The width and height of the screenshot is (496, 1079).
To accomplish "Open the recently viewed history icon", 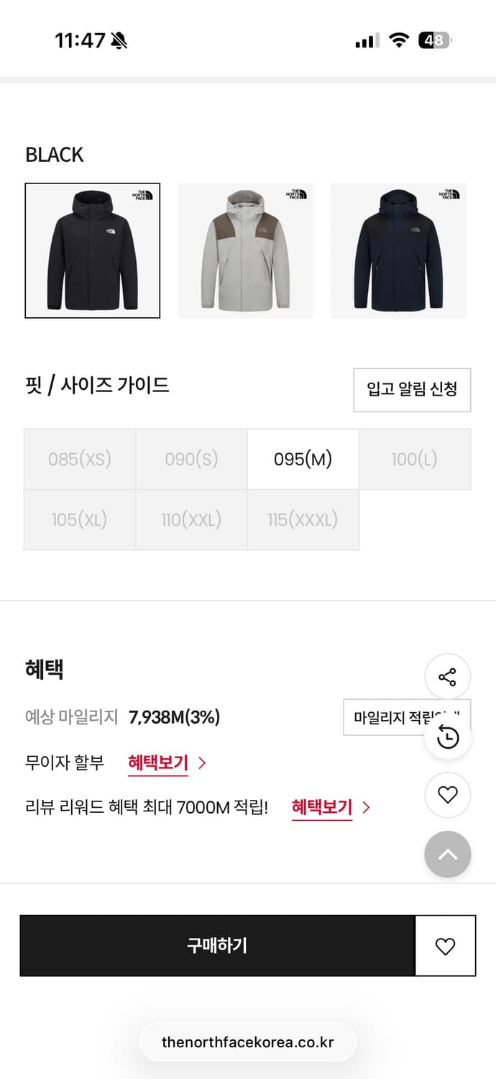I will tap(448, 736).
